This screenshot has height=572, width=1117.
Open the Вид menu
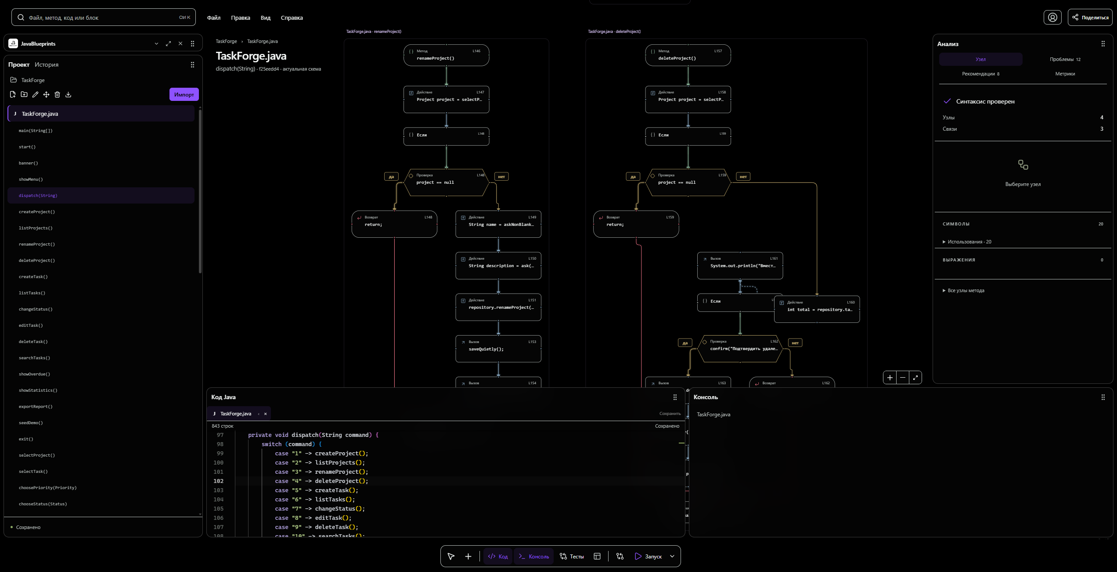point(266,18)
